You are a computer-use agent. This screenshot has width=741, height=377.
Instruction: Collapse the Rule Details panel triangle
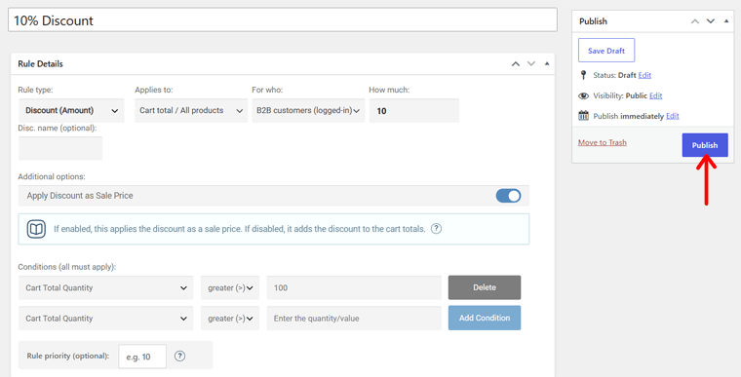tap(547, 63)
